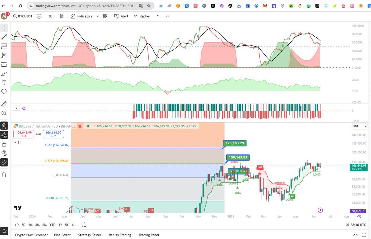The height and width of the screenshot is (239, 371).
Task: Select the 1D date range
Action: (x=17, y=225)
